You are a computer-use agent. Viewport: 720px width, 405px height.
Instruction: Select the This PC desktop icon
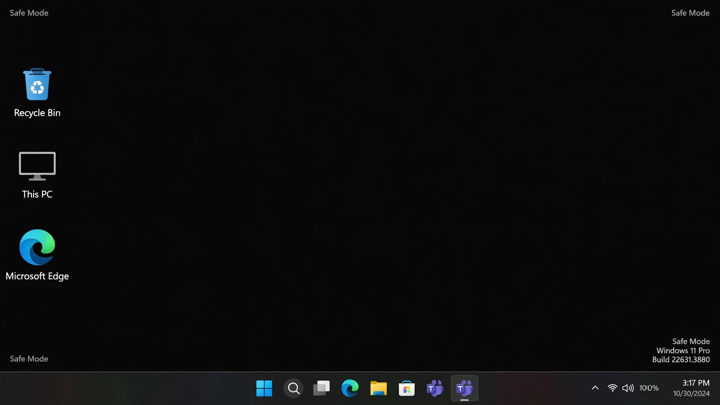click(x=37, y=166)
